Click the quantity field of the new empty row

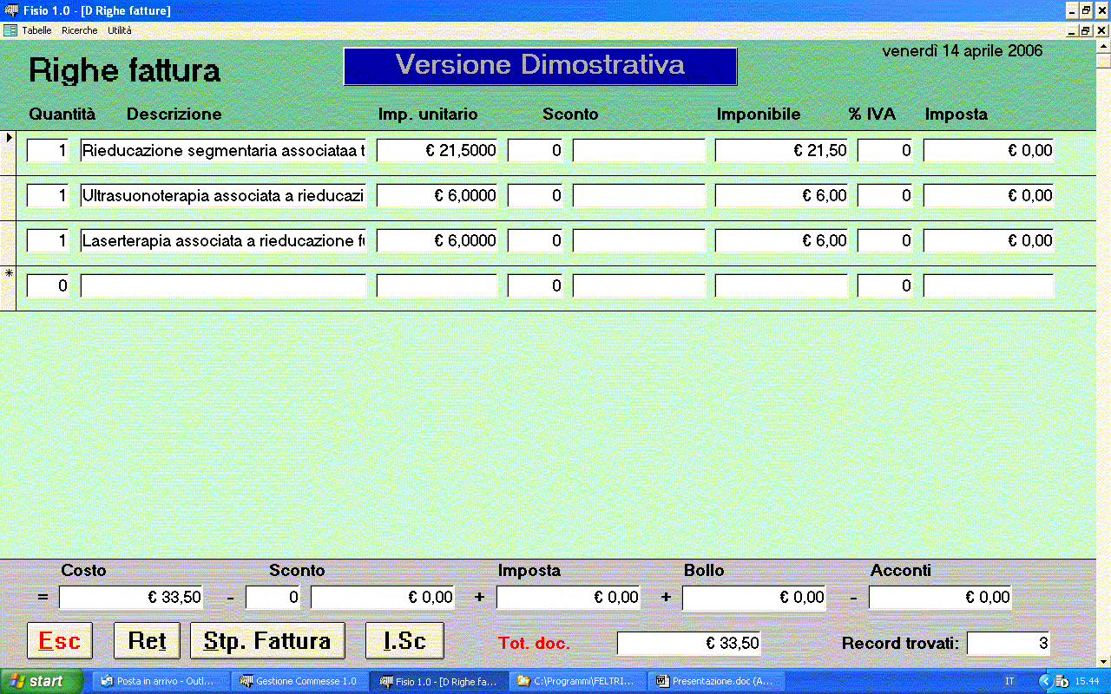point(48,286)
